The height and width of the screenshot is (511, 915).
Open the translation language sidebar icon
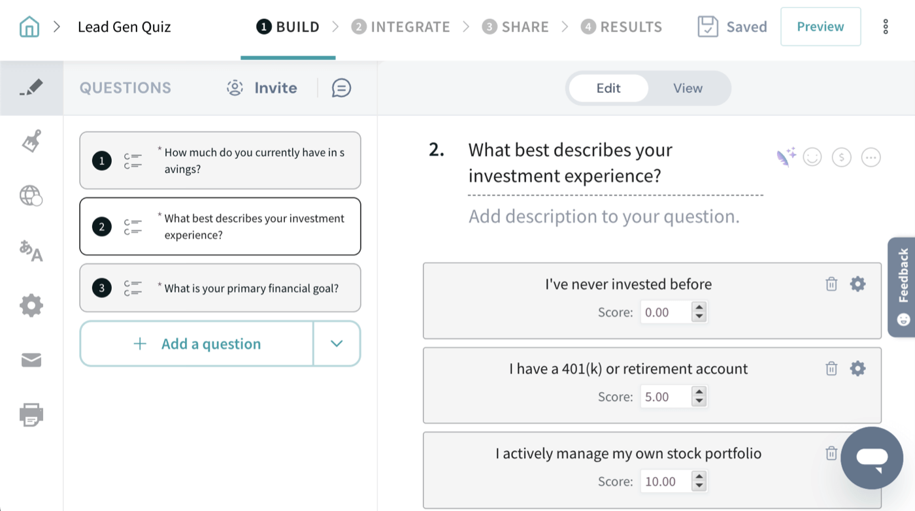tap(31, 250)
